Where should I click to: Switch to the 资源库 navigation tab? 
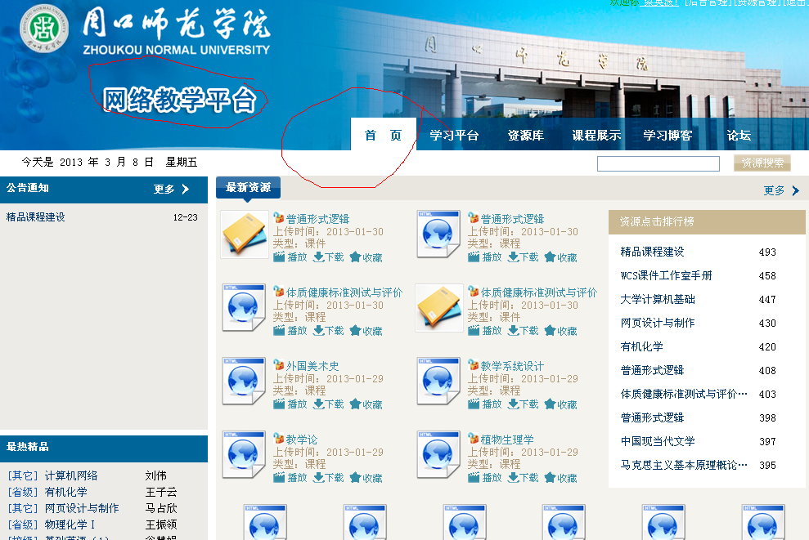(525, 136)
